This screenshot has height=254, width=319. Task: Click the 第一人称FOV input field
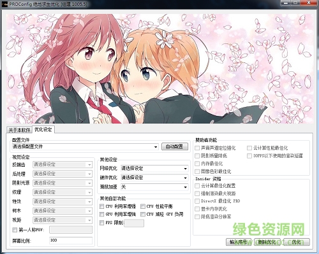pyautogui.click(x=71, y=230)
